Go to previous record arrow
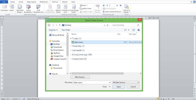196x100 pixels. pyautogui.click(x=107, y=6)
